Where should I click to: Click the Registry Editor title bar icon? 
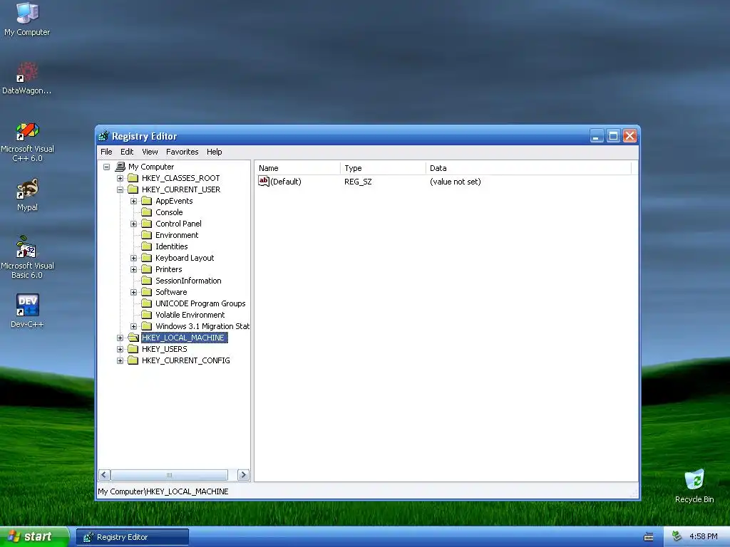(x=104, y=136)
